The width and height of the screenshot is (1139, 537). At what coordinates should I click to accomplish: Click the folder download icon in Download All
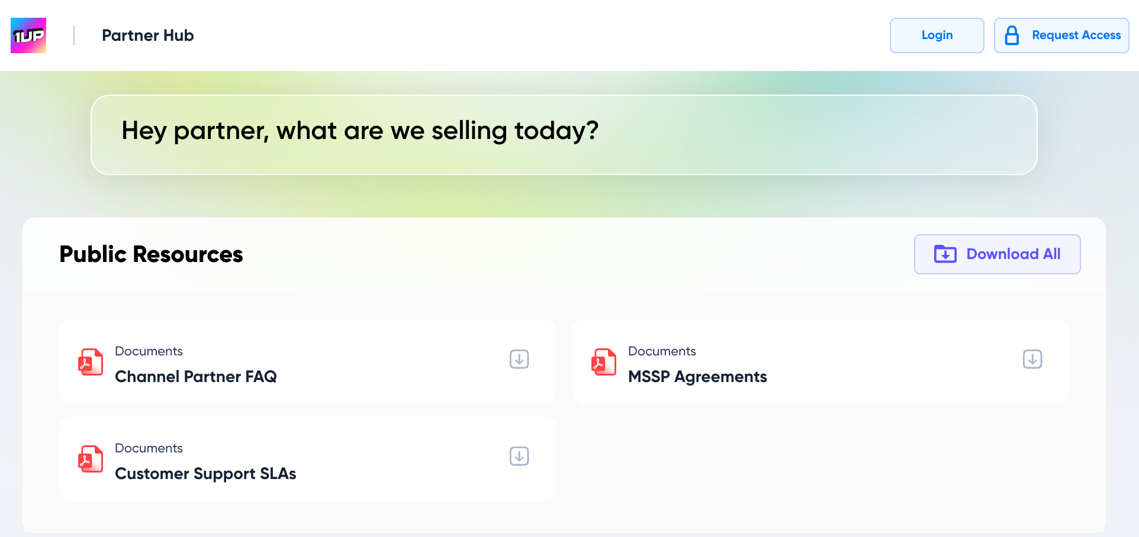[945, 254]
